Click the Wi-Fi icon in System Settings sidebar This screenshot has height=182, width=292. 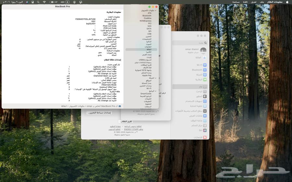coord(205,65)
